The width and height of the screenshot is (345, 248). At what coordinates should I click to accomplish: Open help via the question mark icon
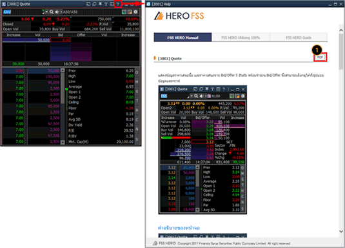click(x=118, y=4)
